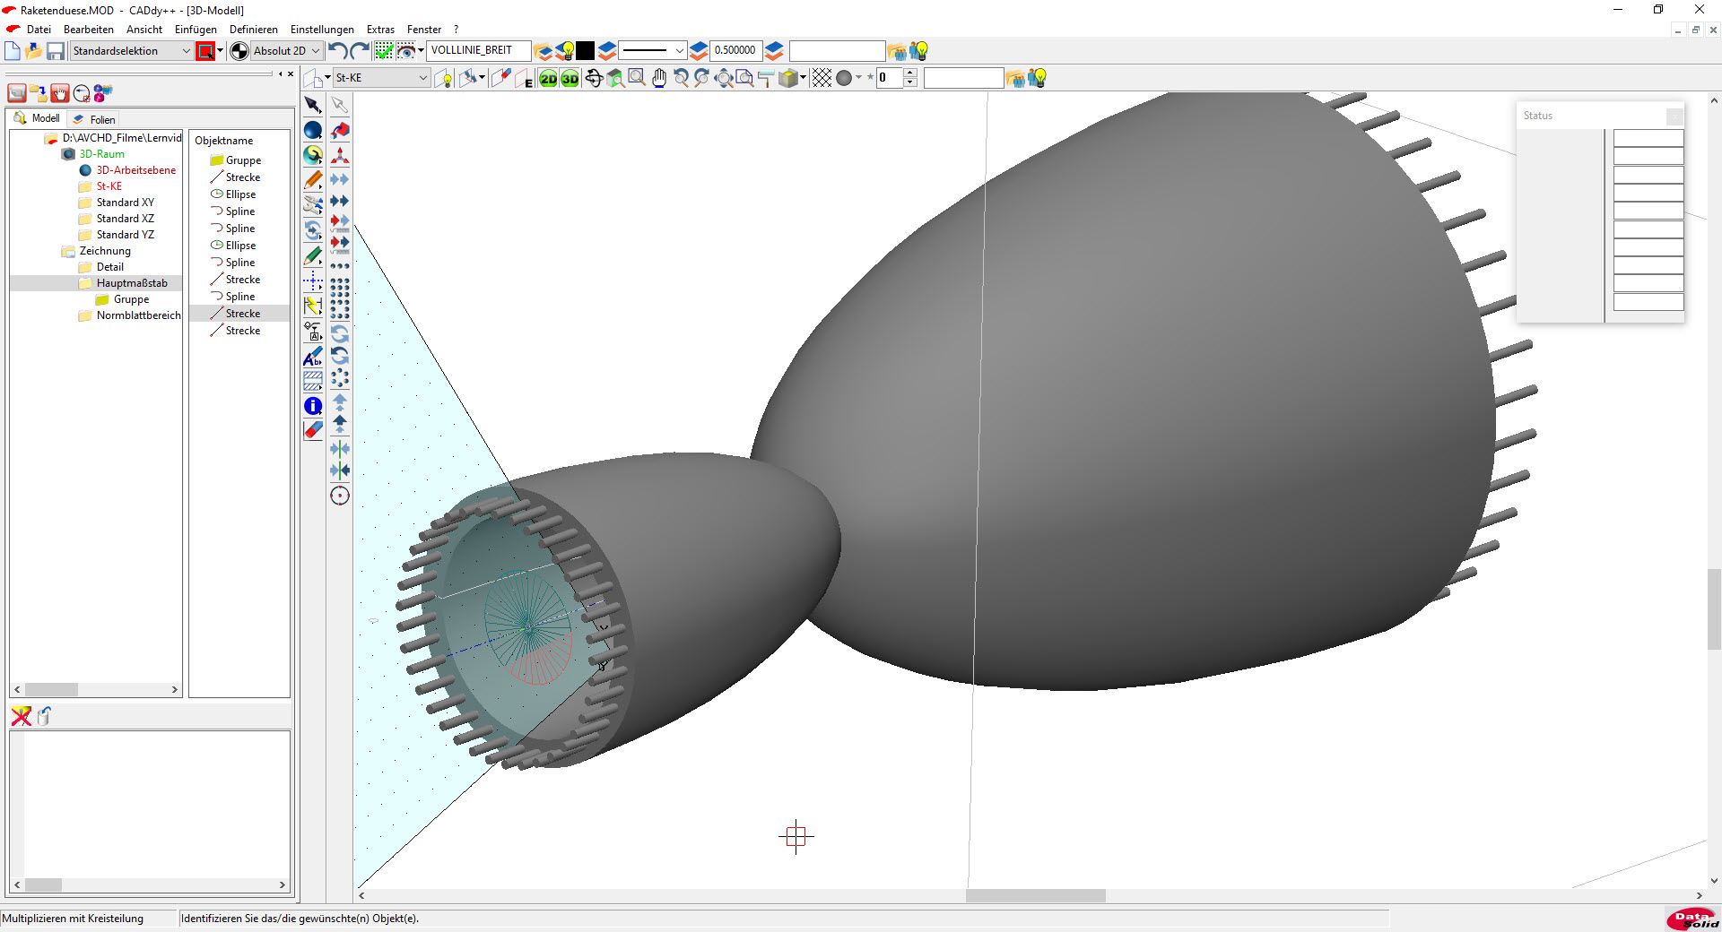The height and width of the screenshot is (932, 1722).
Task: Switch to the 2D view button
Action: coord(547,79)
